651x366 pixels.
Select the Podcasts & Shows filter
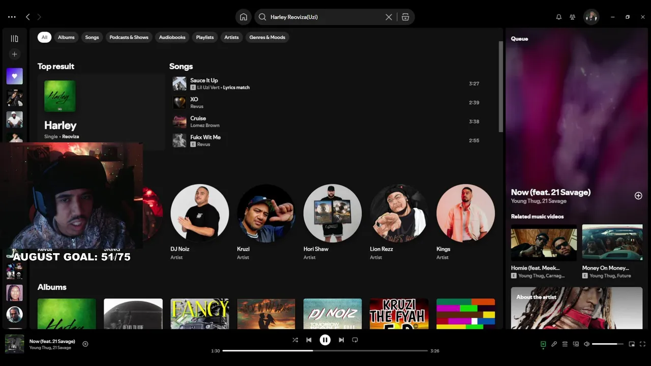[129, 37]
